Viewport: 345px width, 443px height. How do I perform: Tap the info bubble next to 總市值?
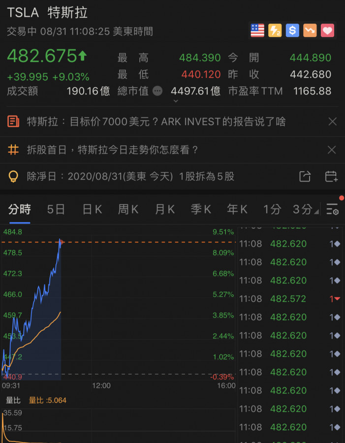point(157,91)
